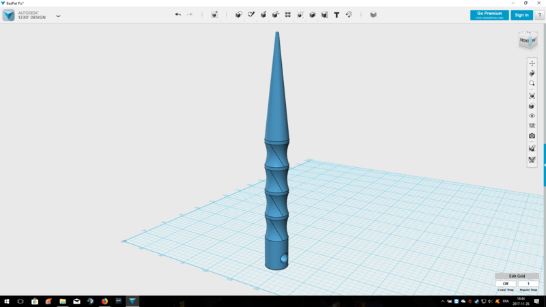Activate the Orbit tool
Viewport: 546px width, 307px height.
pos(532,74)
